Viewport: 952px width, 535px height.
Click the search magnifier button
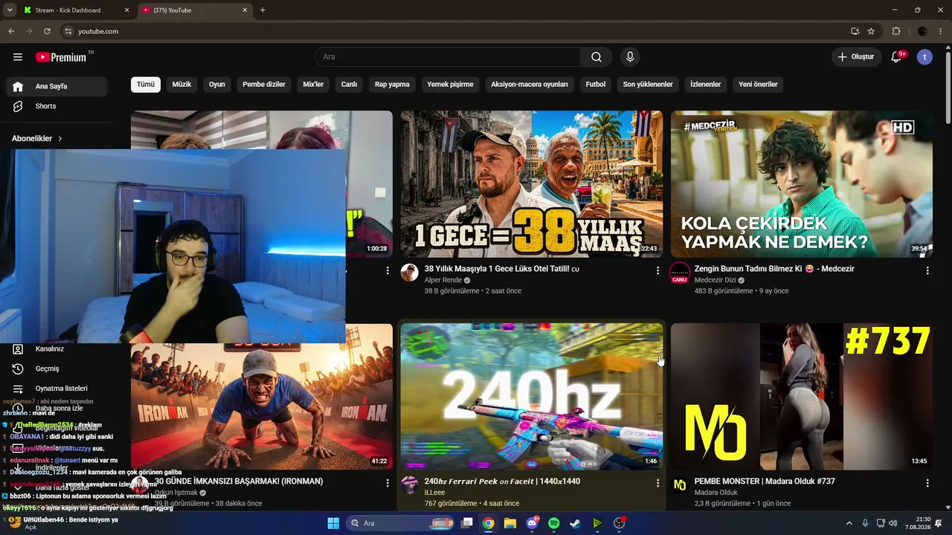(x=596, y=57)
